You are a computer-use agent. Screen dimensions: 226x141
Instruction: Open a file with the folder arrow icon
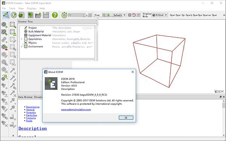pos(38,15)
